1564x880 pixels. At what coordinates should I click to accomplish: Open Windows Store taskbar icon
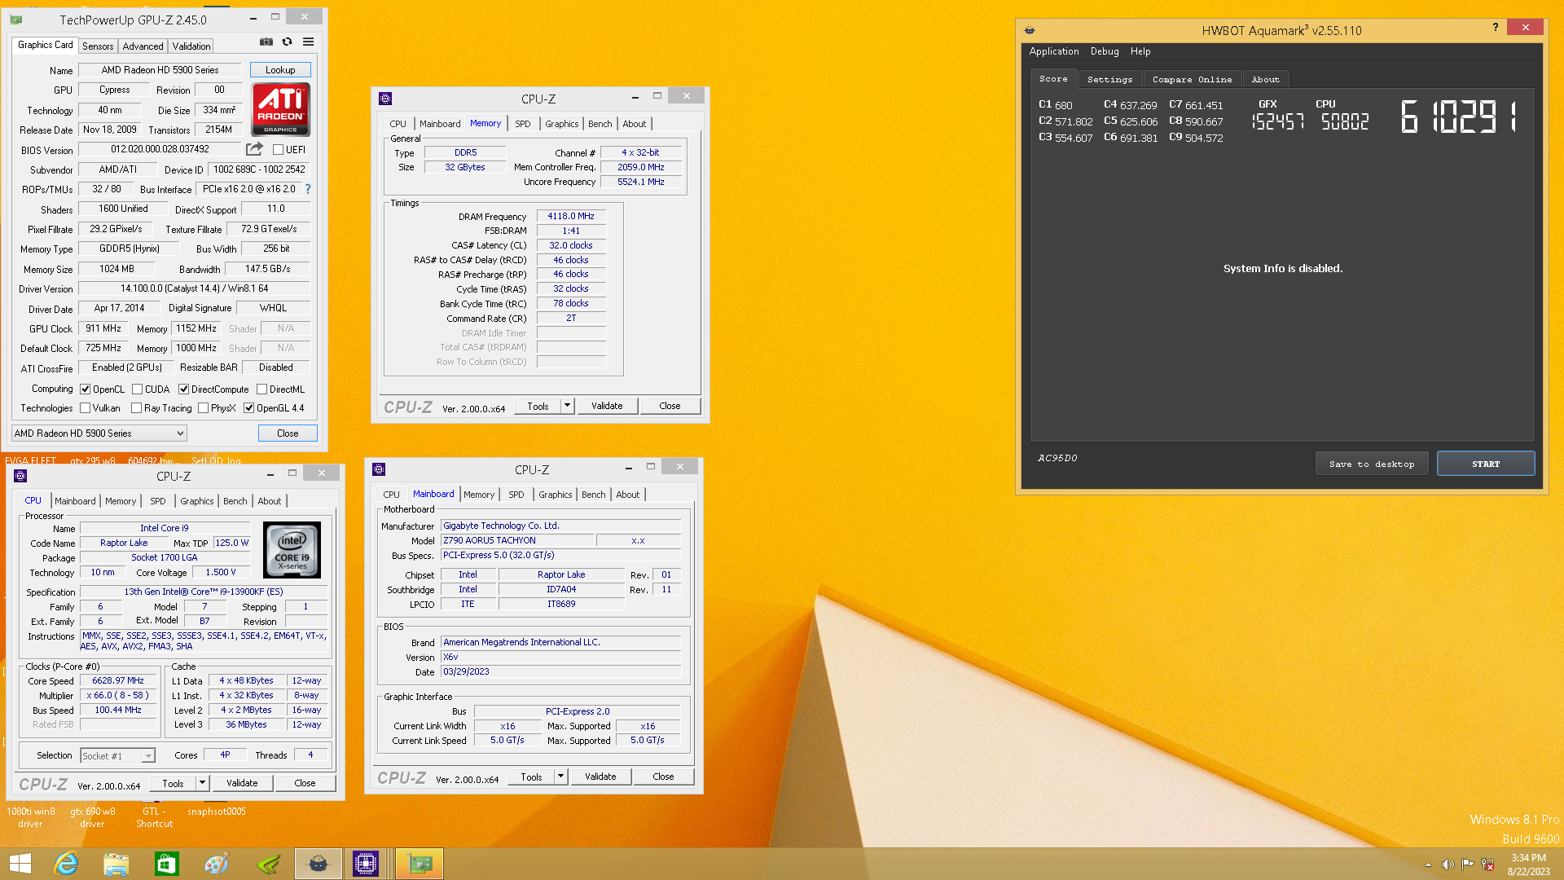[x=166, y=864]
